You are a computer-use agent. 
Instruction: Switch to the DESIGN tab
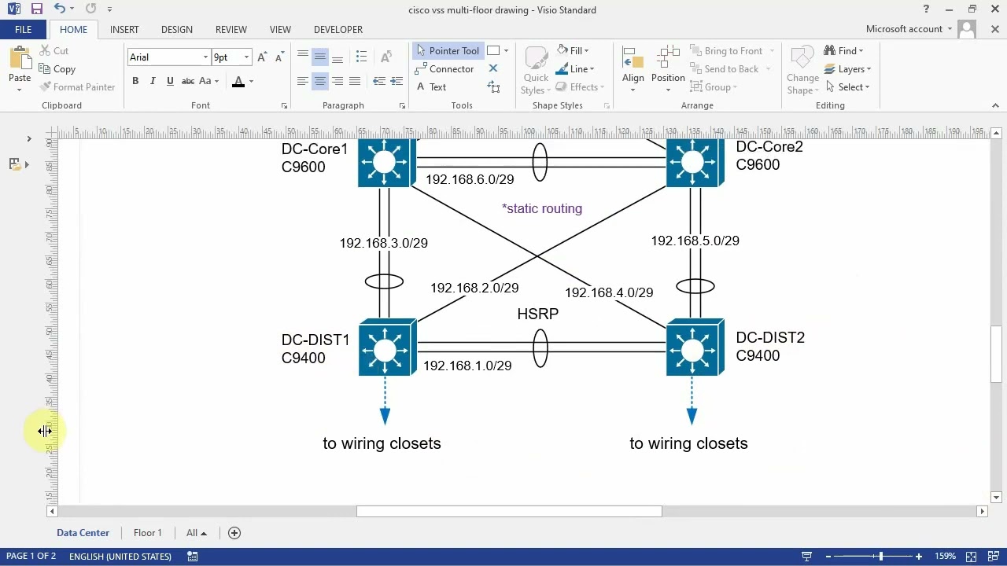[x=177, y=29]
